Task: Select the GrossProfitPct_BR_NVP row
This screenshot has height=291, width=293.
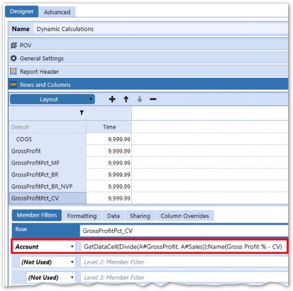Action: pyautogui.click(x=47, y=186)
